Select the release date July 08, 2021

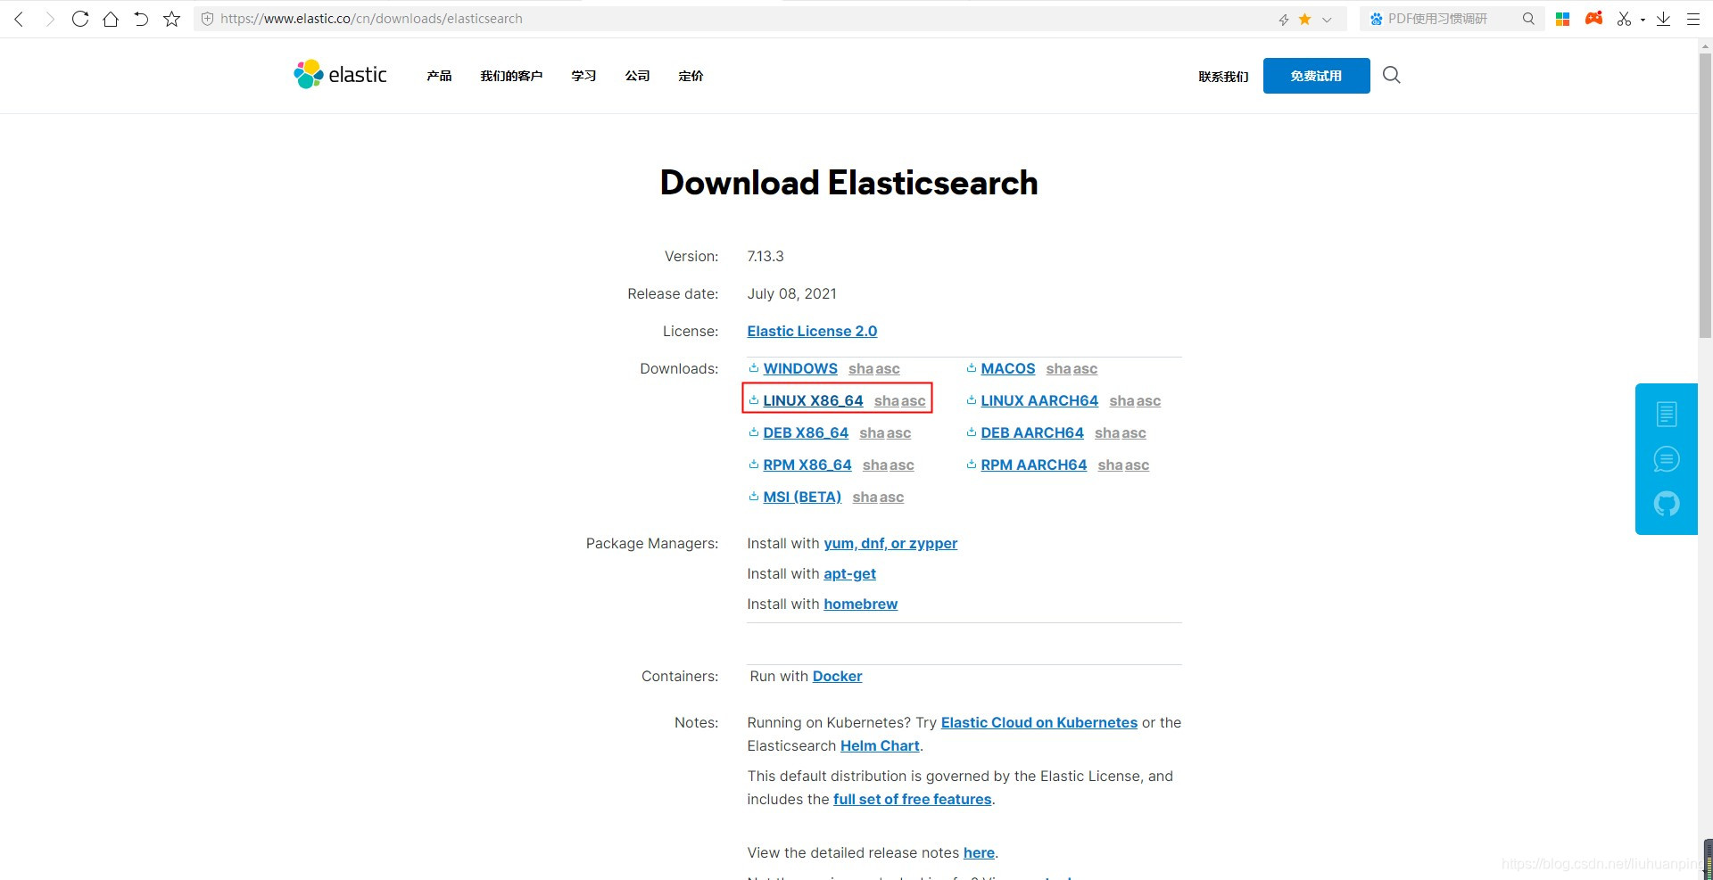(791, 293)
